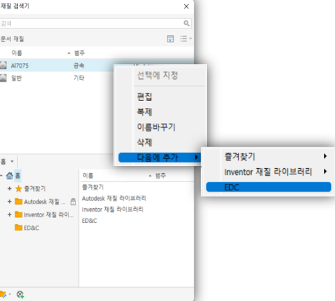Expand the Autodesk 재질 library node
The width and height of the screenshot is (335, 301).
click(x=10, y=201)
